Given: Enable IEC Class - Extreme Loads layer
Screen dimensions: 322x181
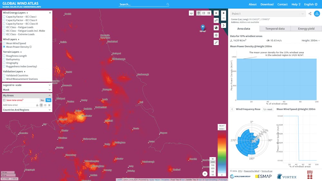Looking at the screenshot, I should point(4,34).
